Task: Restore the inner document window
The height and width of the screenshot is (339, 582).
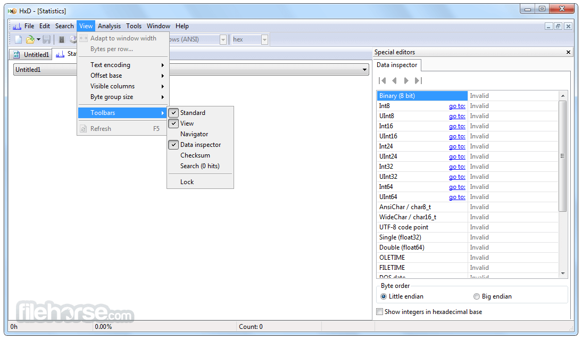Action: click(x=558, y=26)
